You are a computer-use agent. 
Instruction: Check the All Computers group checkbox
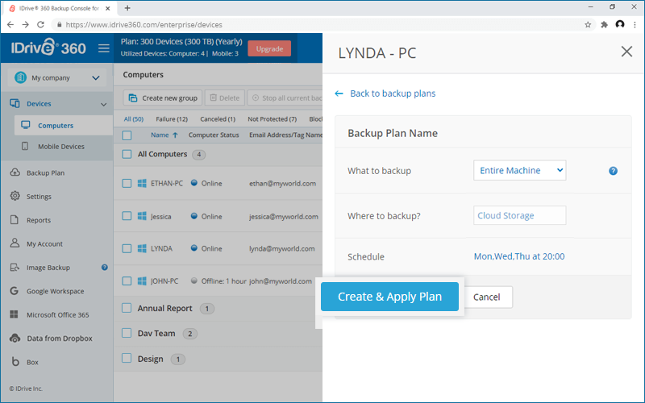(127, 154)
